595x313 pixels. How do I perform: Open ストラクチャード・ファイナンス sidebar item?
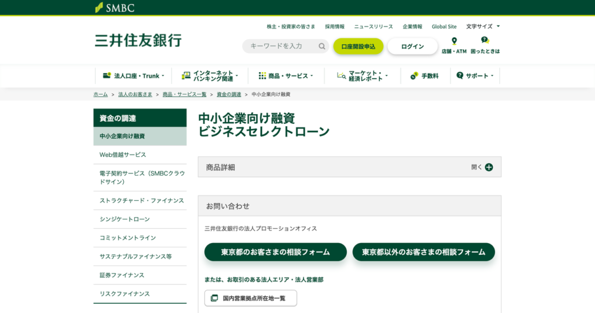[x=140, y=201]
